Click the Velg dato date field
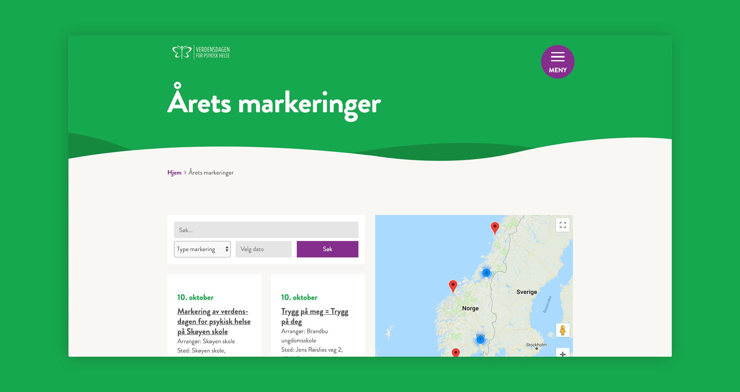740x392 pixels. pos(264,249)
